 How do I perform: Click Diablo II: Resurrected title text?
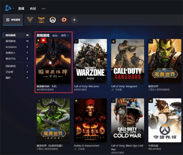87,146
